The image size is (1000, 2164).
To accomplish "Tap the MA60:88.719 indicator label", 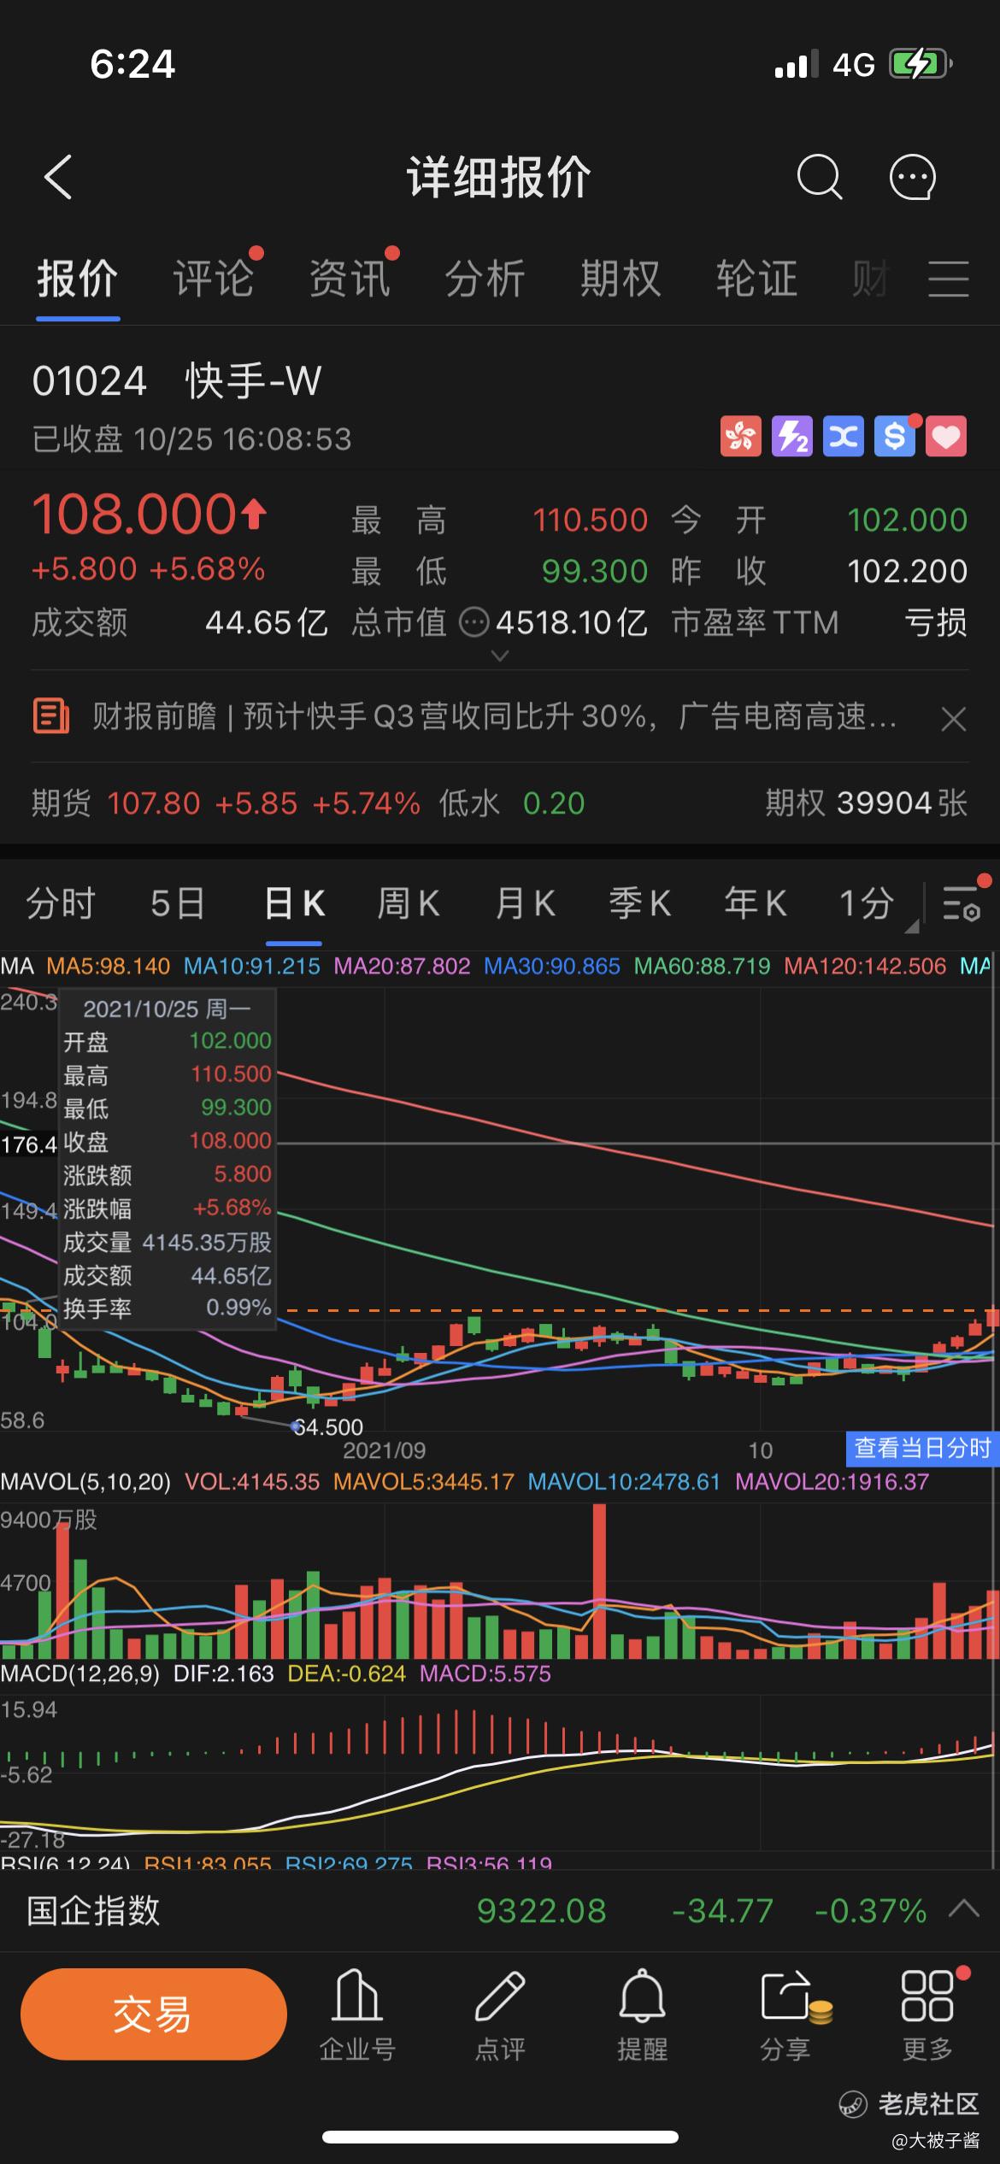I will click(702, 967).
